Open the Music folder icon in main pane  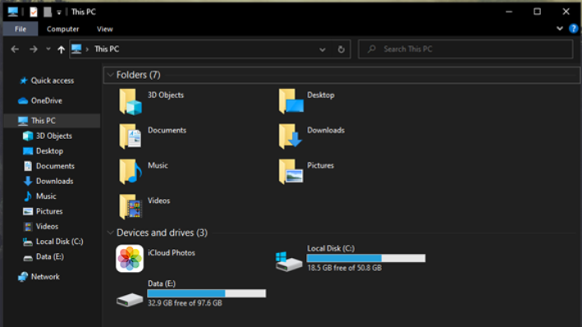131,171
